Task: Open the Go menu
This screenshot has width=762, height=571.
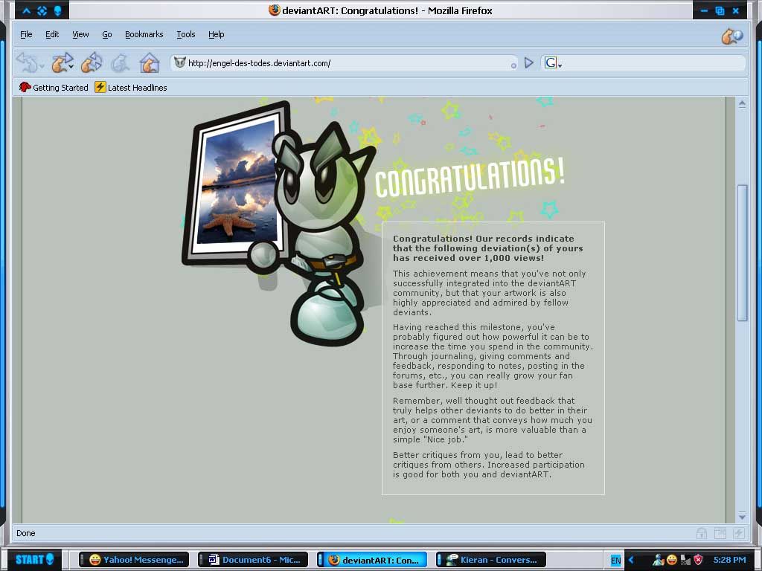Action: click(x=107, y=34)
